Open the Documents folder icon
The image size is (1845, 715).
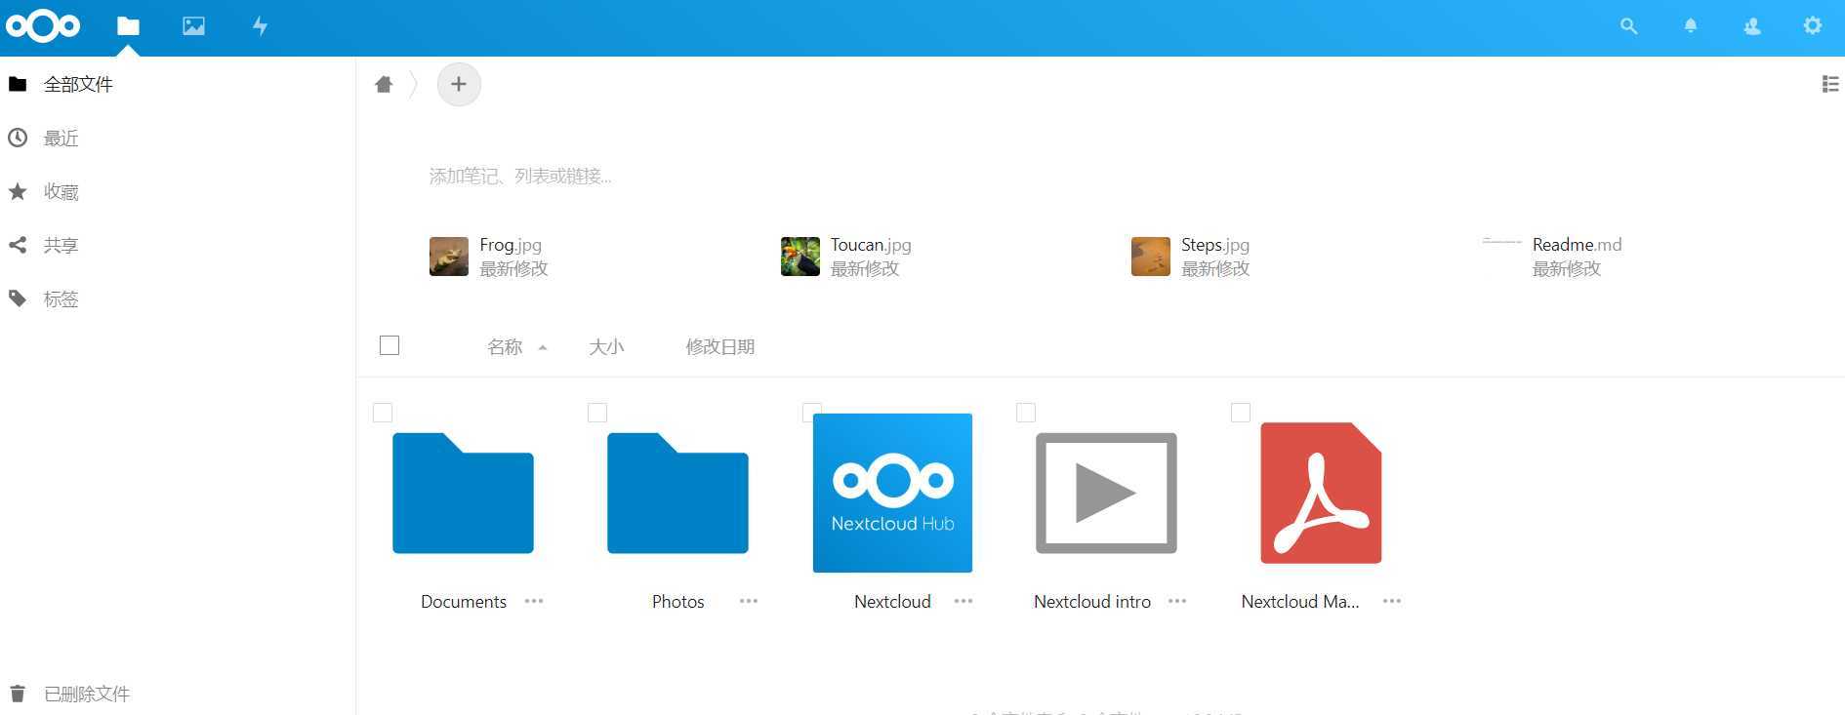pos(463,493)
